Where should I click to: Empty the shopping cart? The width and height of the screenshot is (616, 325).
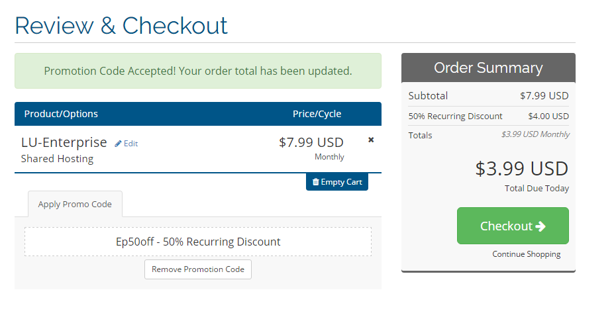(x=337, y=182)
